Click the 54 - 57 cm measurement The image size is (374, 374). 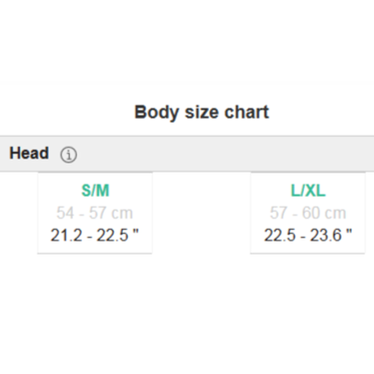(94, 213)
